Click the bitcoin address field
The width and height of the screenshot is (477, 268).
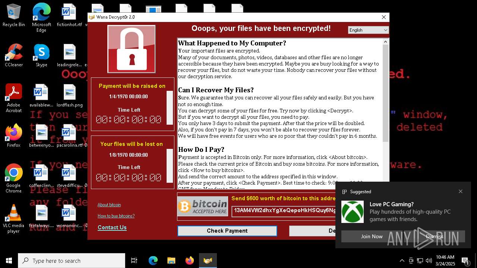[x=284, y=211]
